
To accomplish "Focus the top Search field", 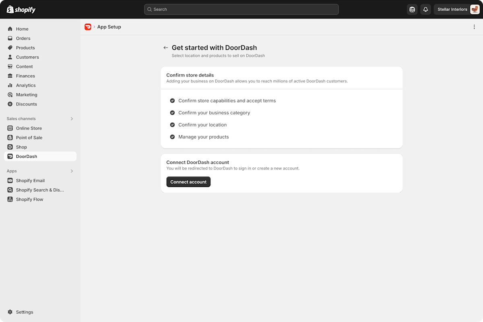I will click(242, 9).
